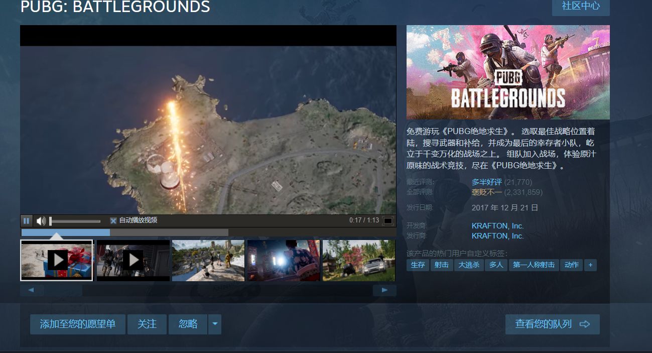
Task: Click 添加至您的愿望单 wishlist button
Action: 78,324
